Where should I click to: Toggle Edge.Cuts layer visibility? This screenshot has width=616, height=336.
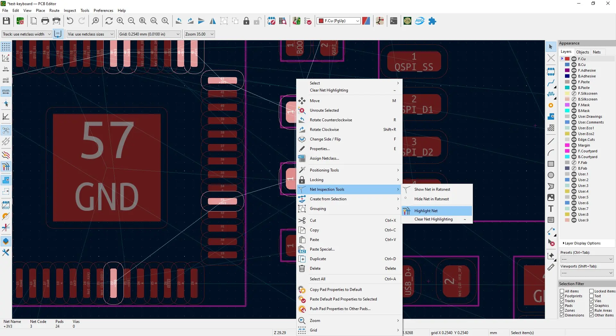pos(574,140)
